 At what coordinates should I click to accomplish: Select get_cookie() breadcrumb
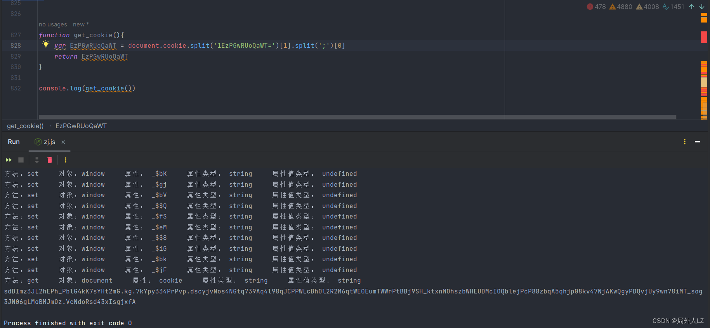25,126
